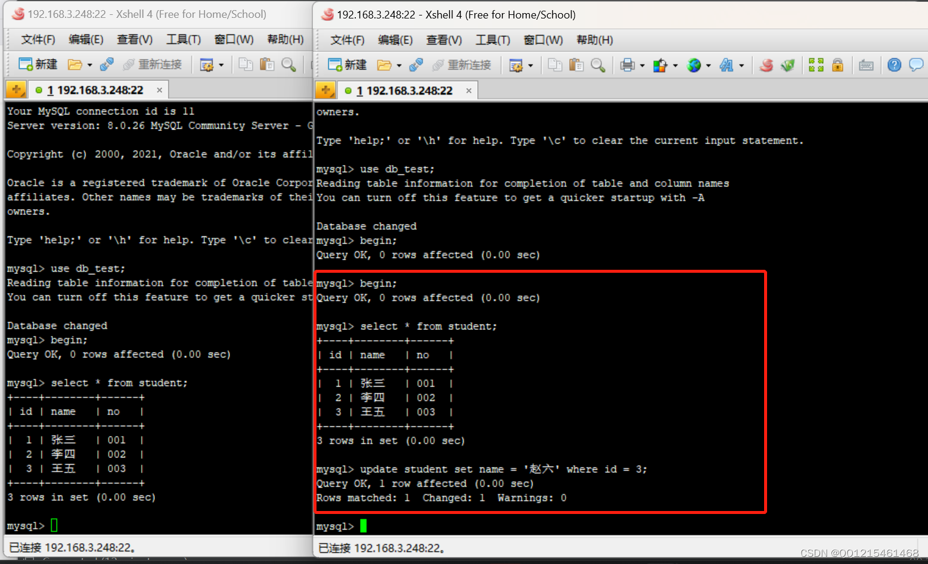Open session properties gear icon, left window

207,65
